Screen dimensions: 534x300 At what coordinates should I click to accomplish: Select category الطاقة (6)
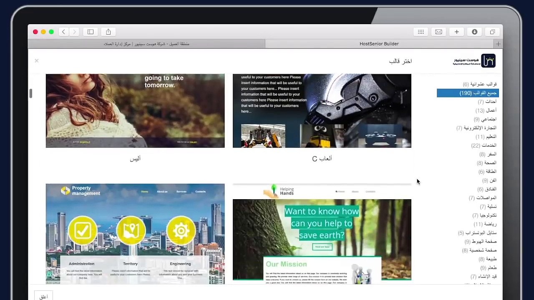(x=487, y=172)
